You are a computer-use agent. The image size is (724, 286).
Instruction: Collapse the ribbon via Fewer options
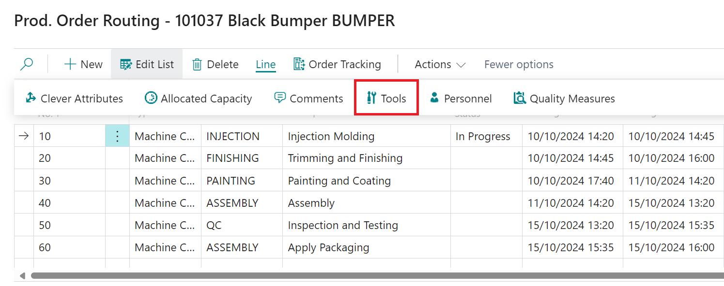518,64
